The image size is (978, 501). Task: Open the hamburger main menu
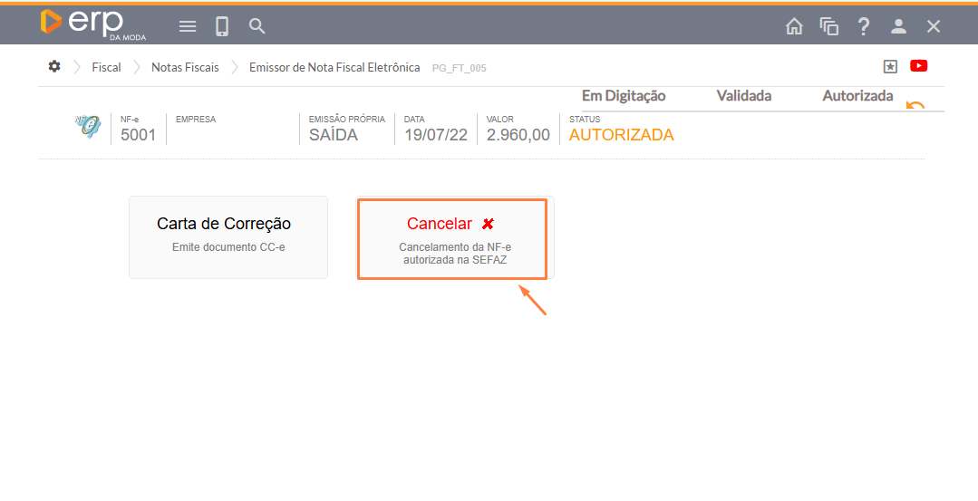188,26
